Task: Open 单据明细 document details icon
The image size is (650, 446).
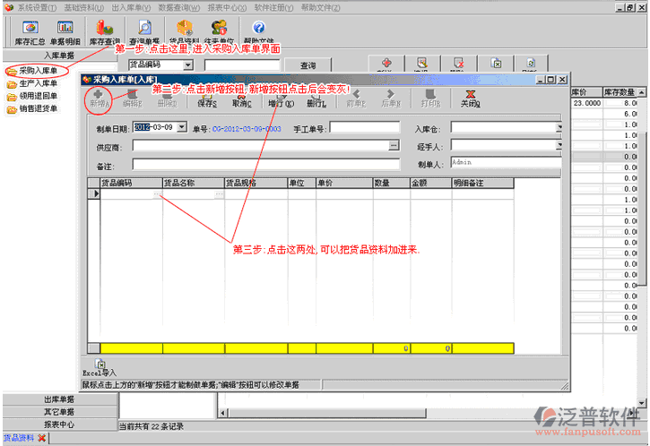Action: click(x=65, y=33)
